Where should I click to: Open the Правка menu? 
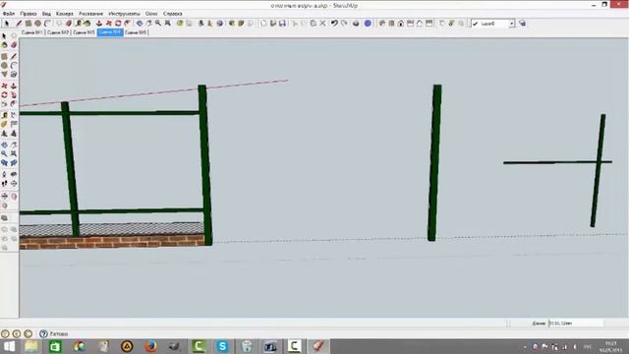(x=28, y=14)
